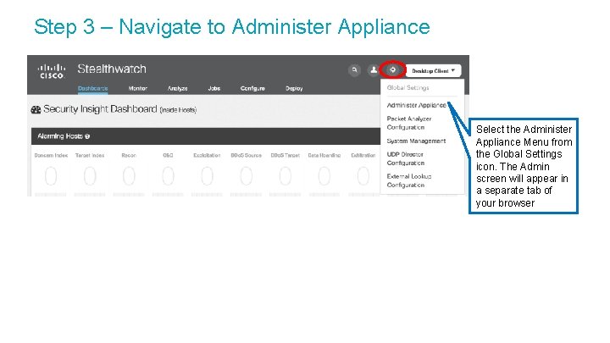Click the Global Settings menu header
This screenshot has height=343, width=610.
(408, 88)
